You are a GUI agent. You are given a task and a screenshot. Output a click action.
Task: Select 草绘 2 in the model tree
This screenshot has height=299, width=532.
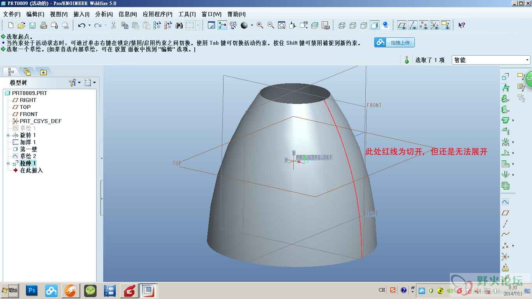coord(28,156)
